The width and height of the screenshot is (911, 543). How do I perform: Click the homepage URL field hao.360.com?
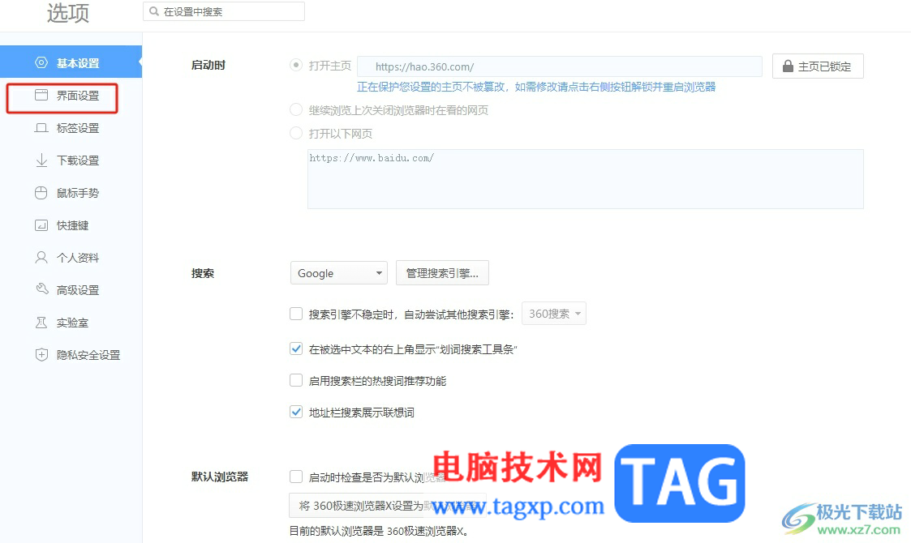pyautogui.click(x=560, y=66)
